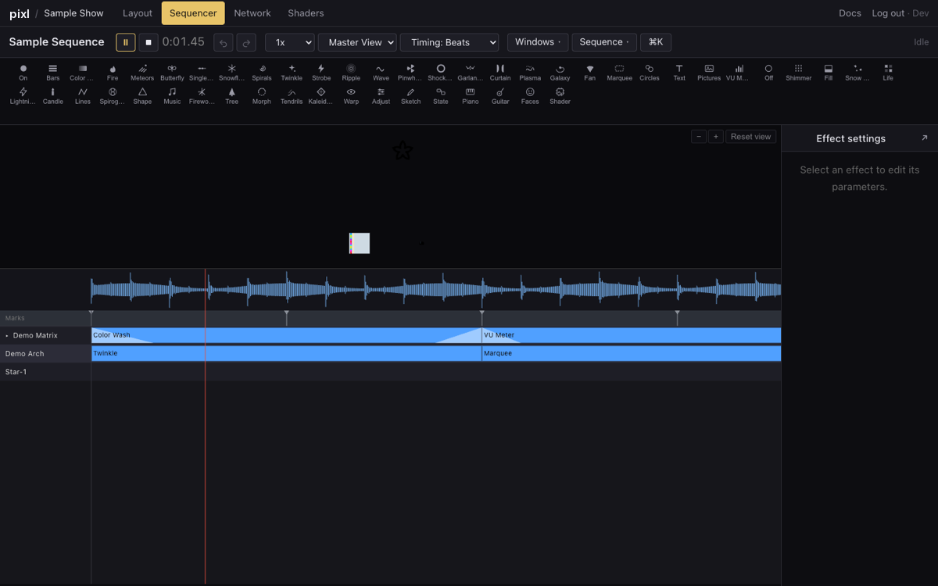Image resolution: width=938 pixels, height=586 pixels.
Task: Select the Marquee block on Demo Arch
Action: [x=632, y=353]
